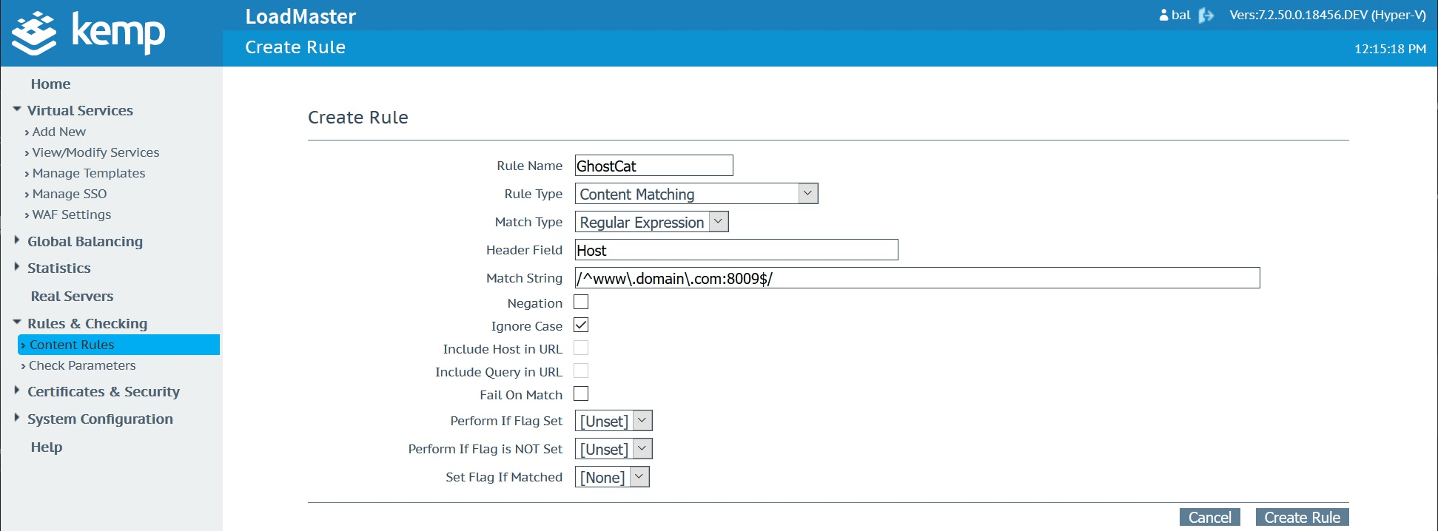Click the Kemp logo icon
Screen dimensions: 1438x531
pos(34,33)
